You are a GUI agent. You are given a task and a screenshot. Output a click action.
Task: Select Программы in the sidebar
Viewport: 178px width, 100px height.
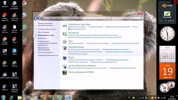point(42,38)
